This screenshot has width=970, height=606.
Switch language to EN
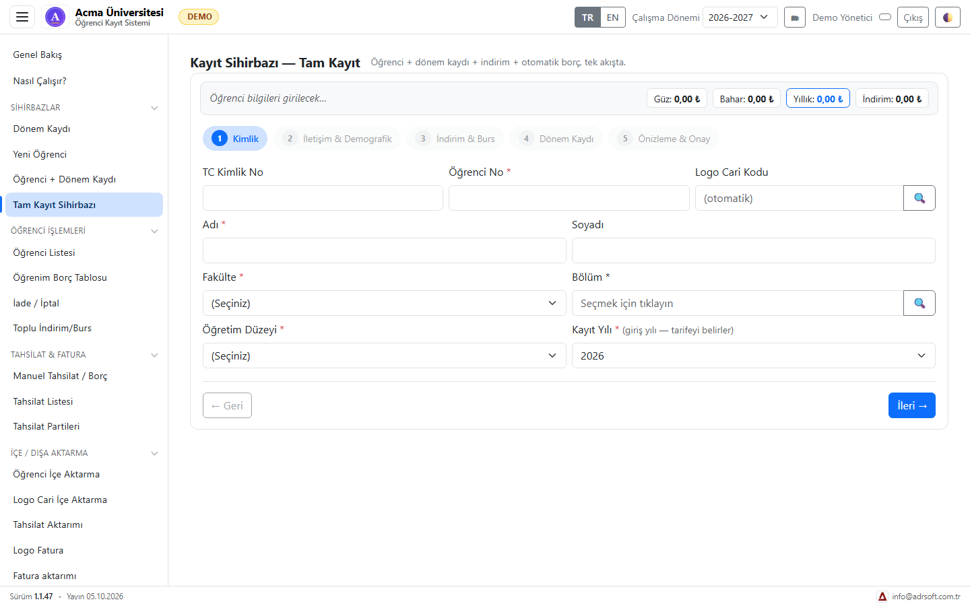pyautogui.click(x=612, y=18)
